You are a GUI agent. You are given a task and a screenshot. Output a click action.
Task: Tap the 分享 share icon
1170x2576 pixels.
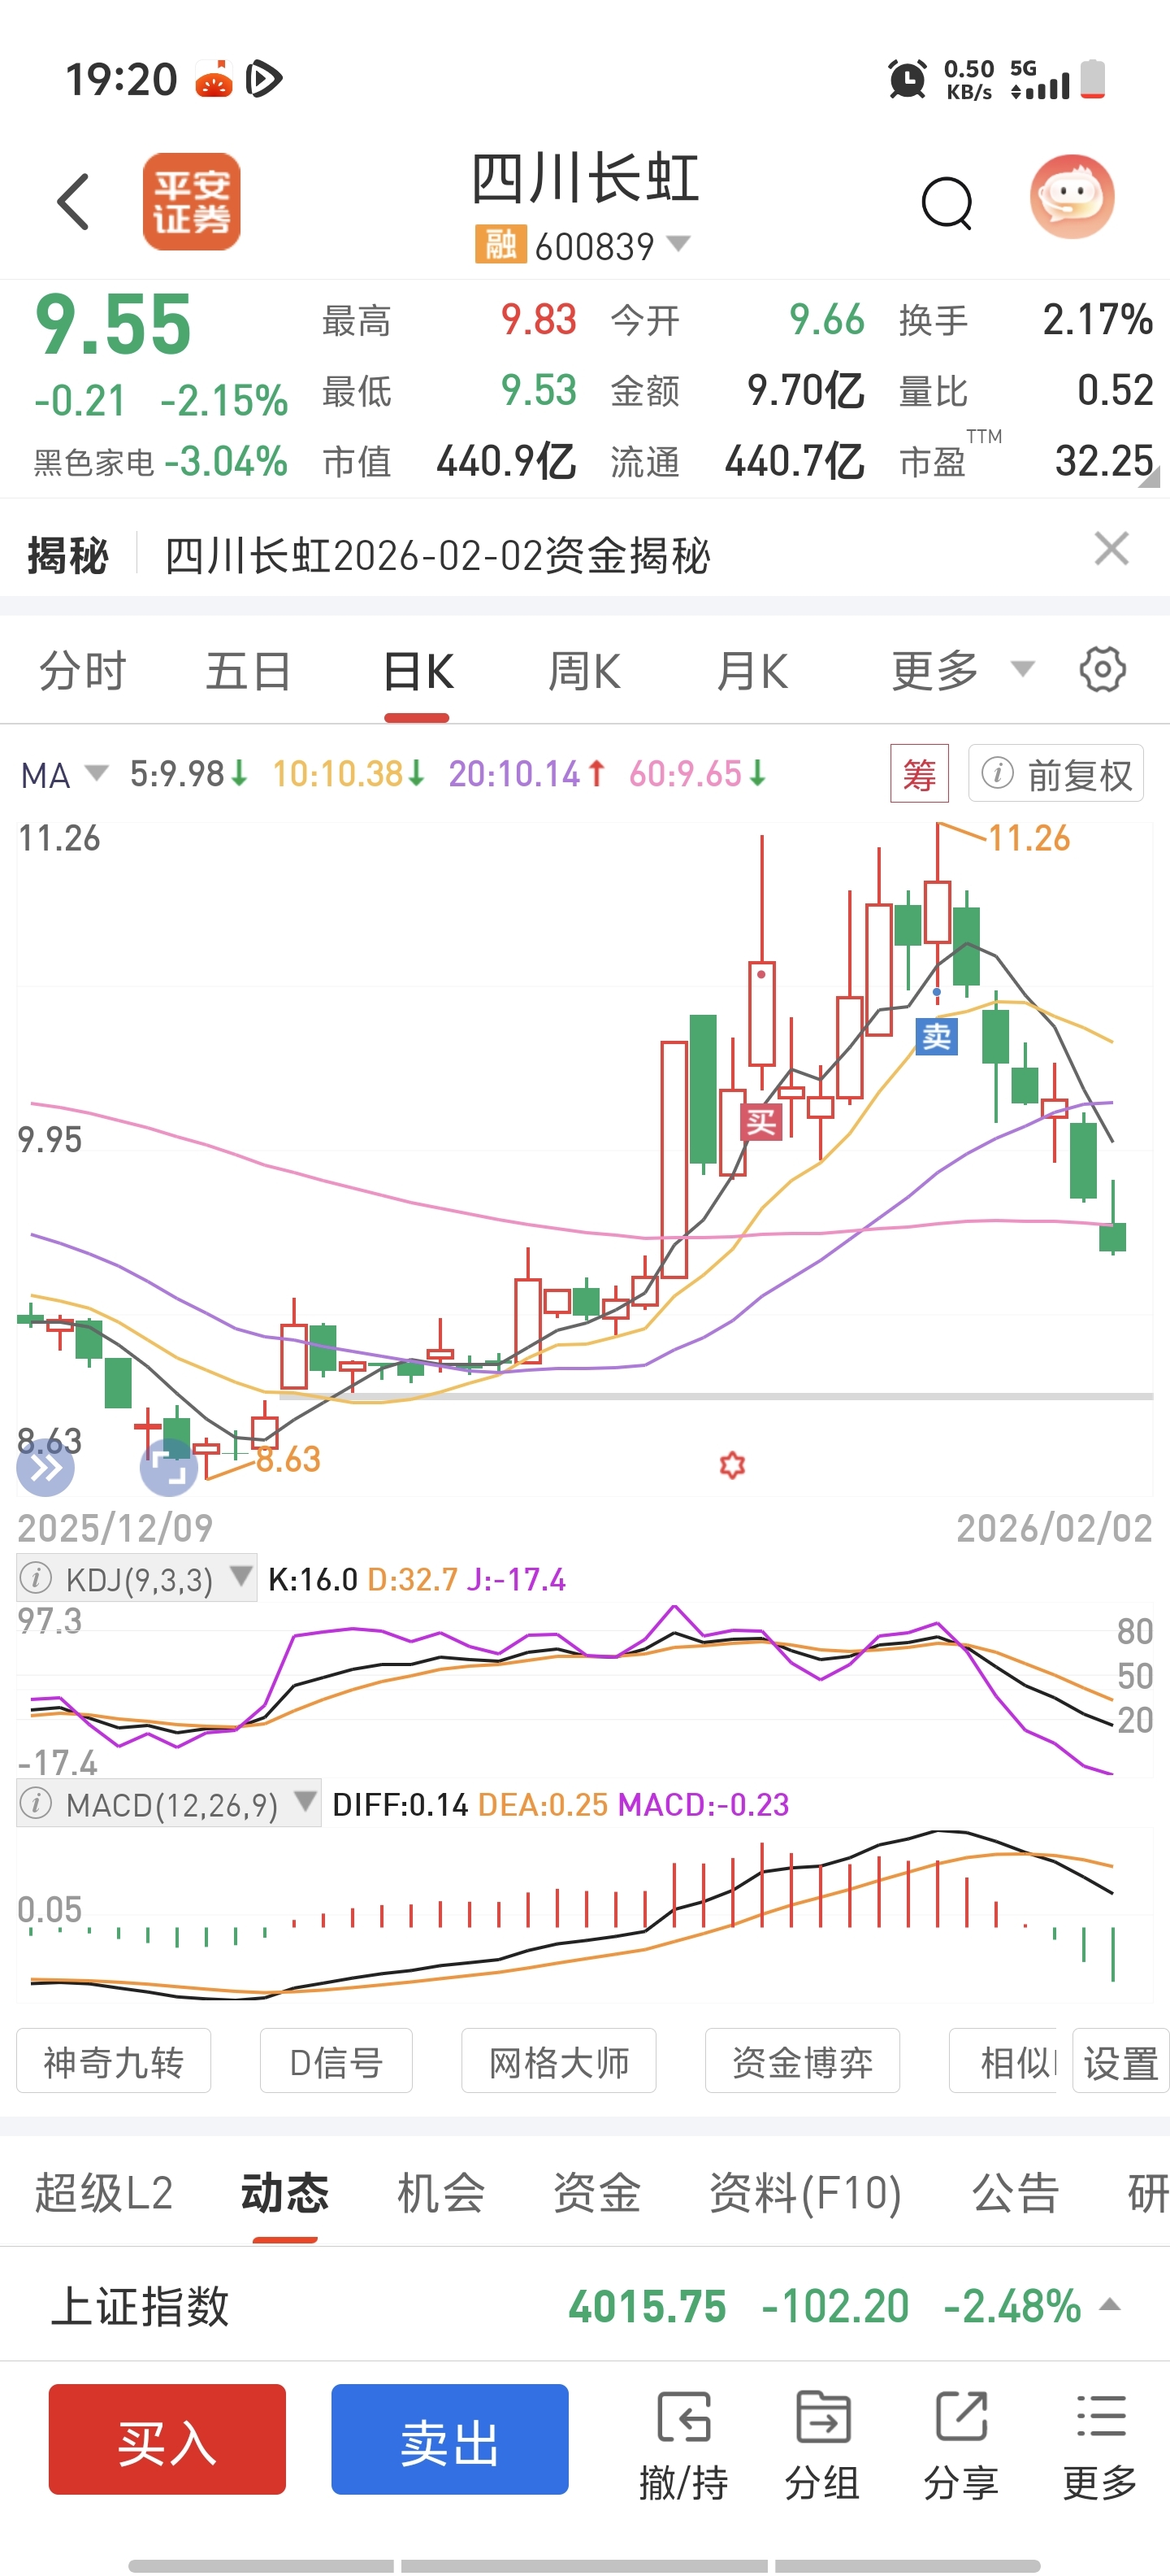961,2446
